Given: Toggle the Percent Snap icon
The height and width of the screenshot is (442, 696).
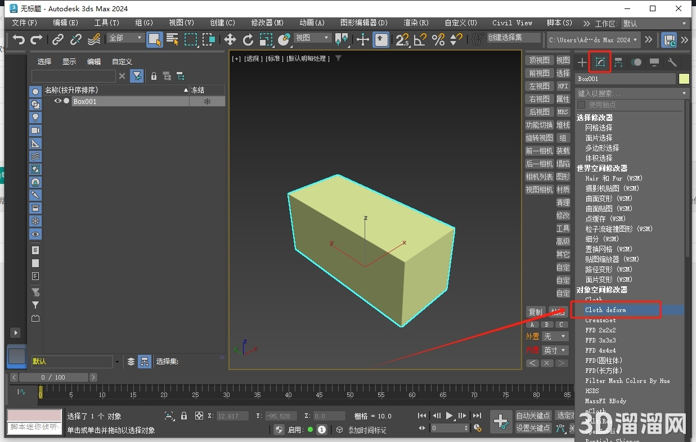Looking at the screenshot, I should [438, 39].
